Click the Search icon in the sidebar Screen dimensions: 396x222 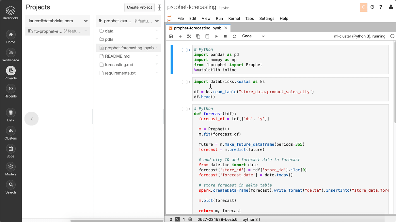point(11,187)
